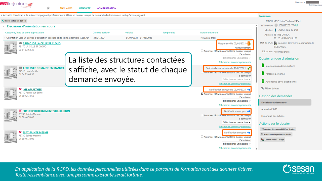Screen dimensions: 322x181
Task: Click green battery icon for Autonomie et vie quotidienne
Action: coord(263,81)
